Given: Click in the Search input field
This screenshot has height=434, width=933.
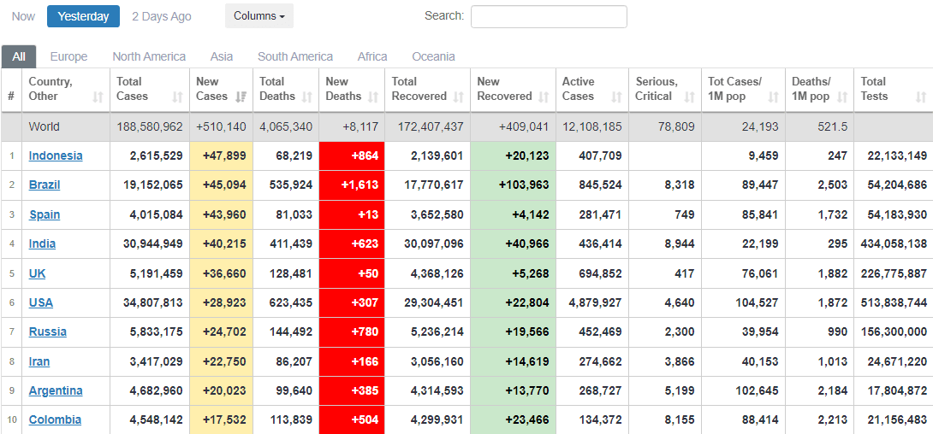Looking at the screenshot, I should (x=549, y=16).
